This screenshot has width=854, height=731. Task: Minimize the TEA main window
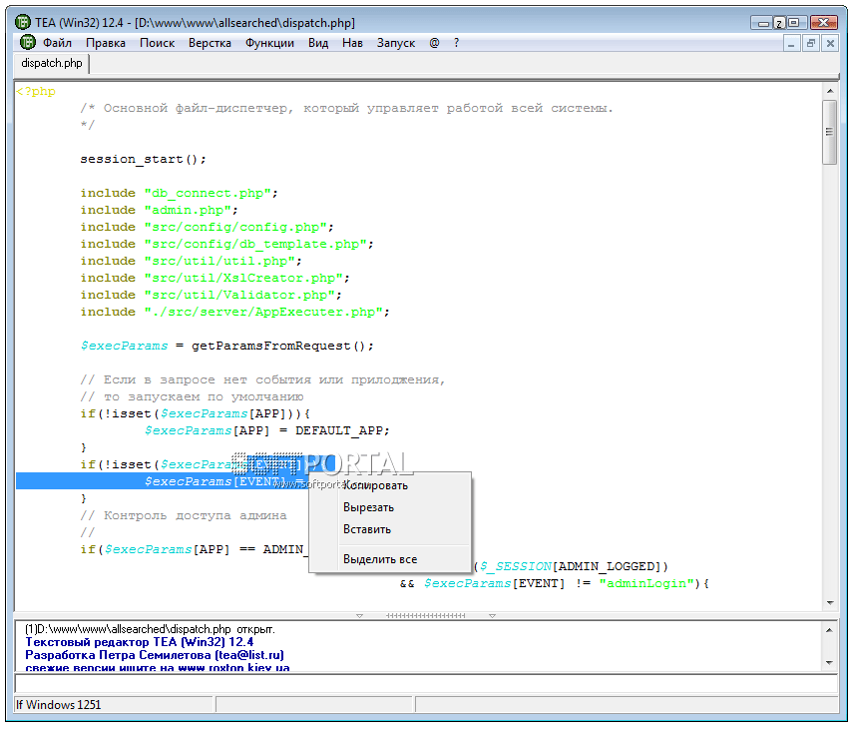(x=763, y=23)
